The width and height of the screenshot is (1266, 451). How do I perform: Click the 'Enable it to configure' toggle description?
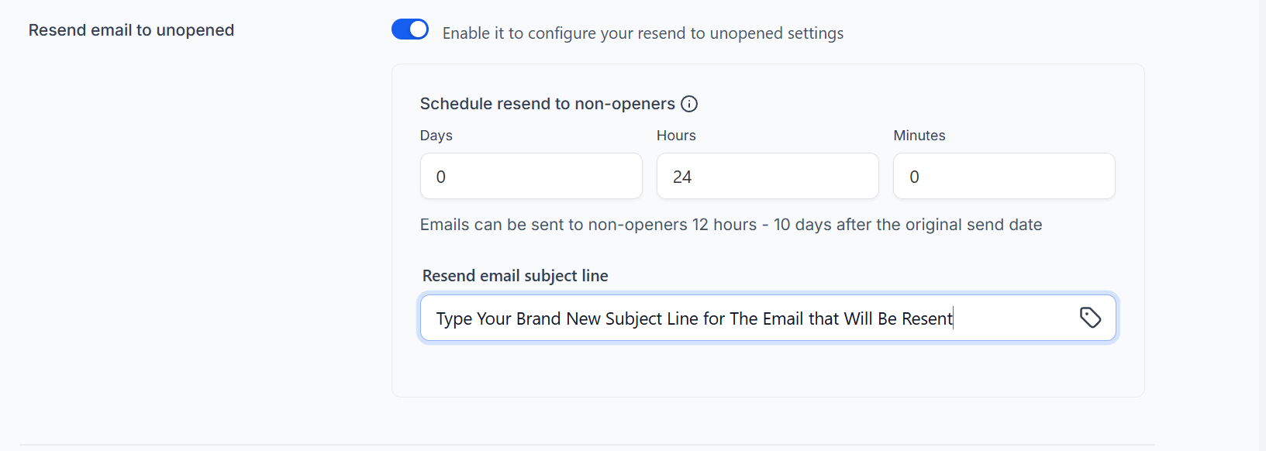[643, 33]
